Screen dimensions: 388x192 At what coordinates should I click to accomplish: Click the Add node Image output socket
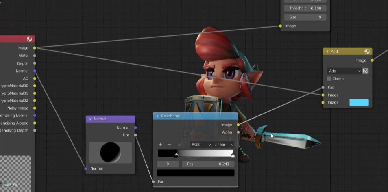tap(372, 60)
